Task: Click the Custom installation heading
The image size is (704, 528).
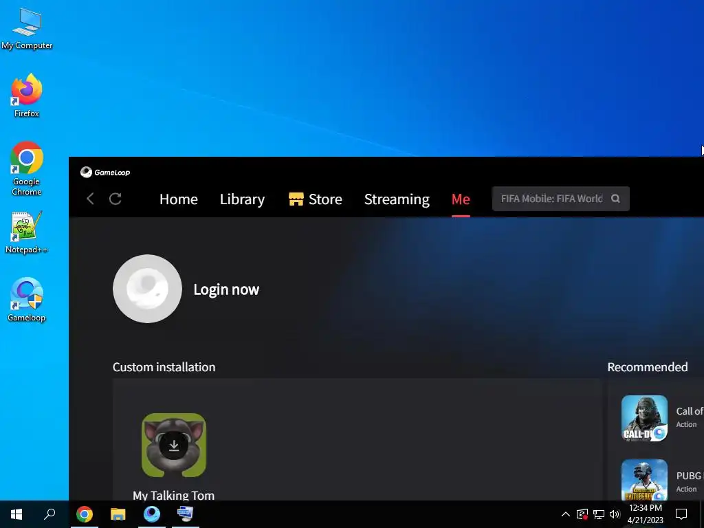Action: click(164, 367)
